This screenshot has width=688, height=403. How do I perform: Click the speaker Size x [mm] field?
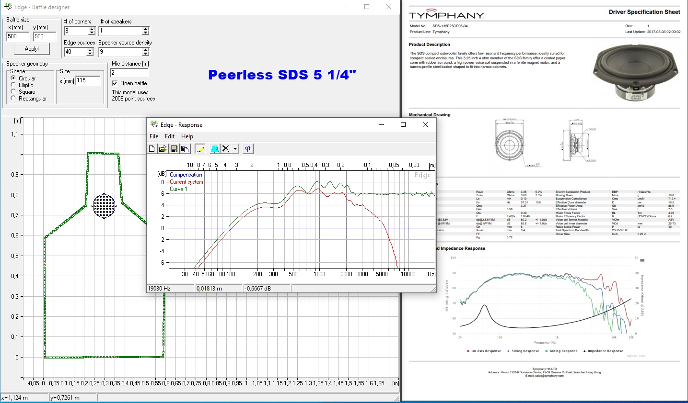[88, 80]
